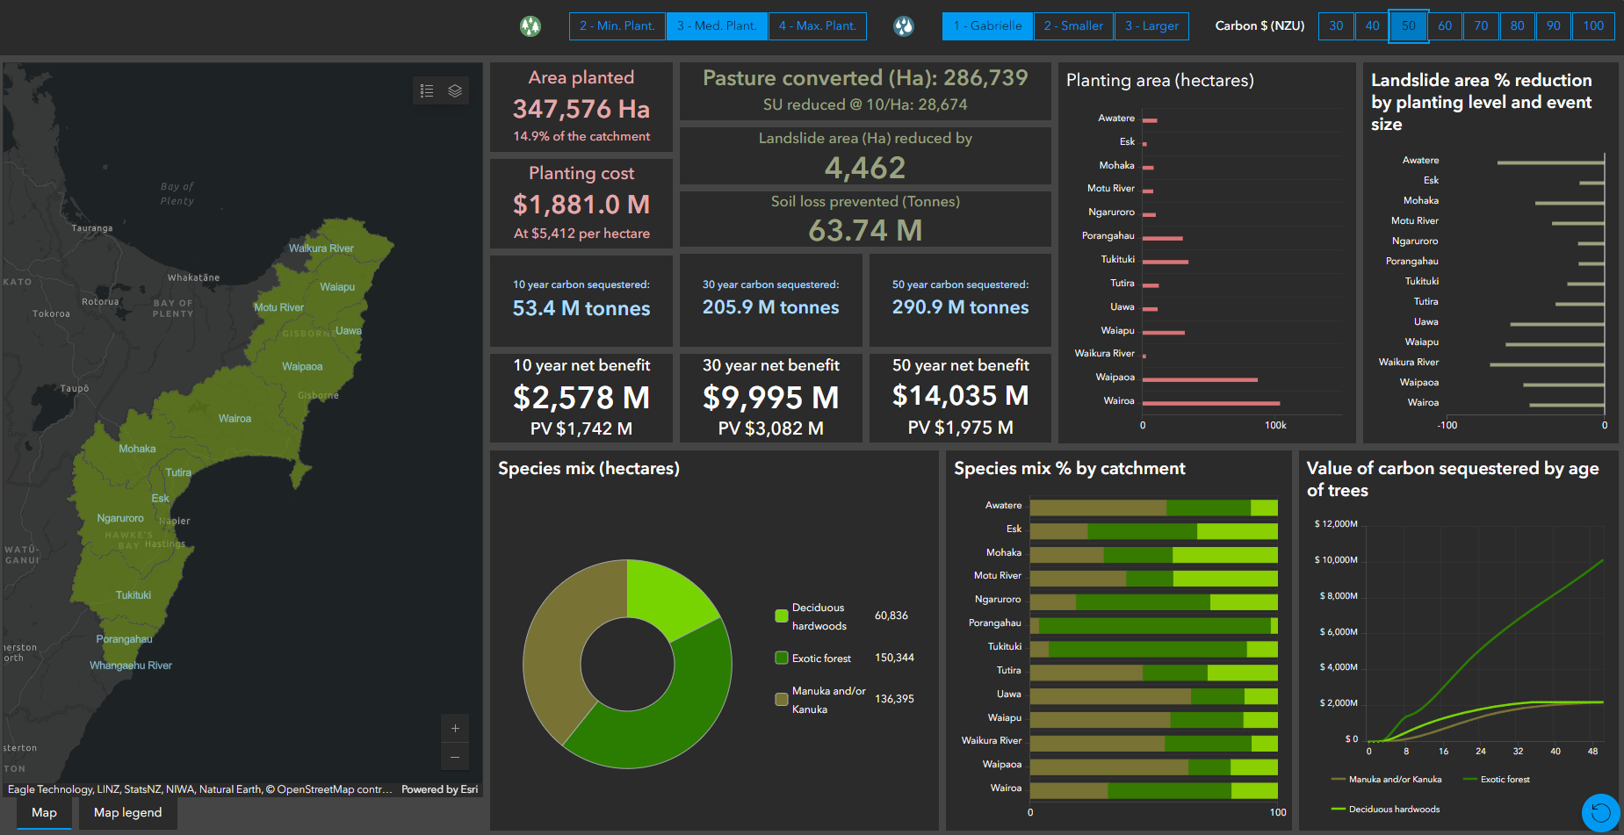Click the Manuka and/or Kanuka species mix swatch
1624x835 pixels.
coord(782,700)
